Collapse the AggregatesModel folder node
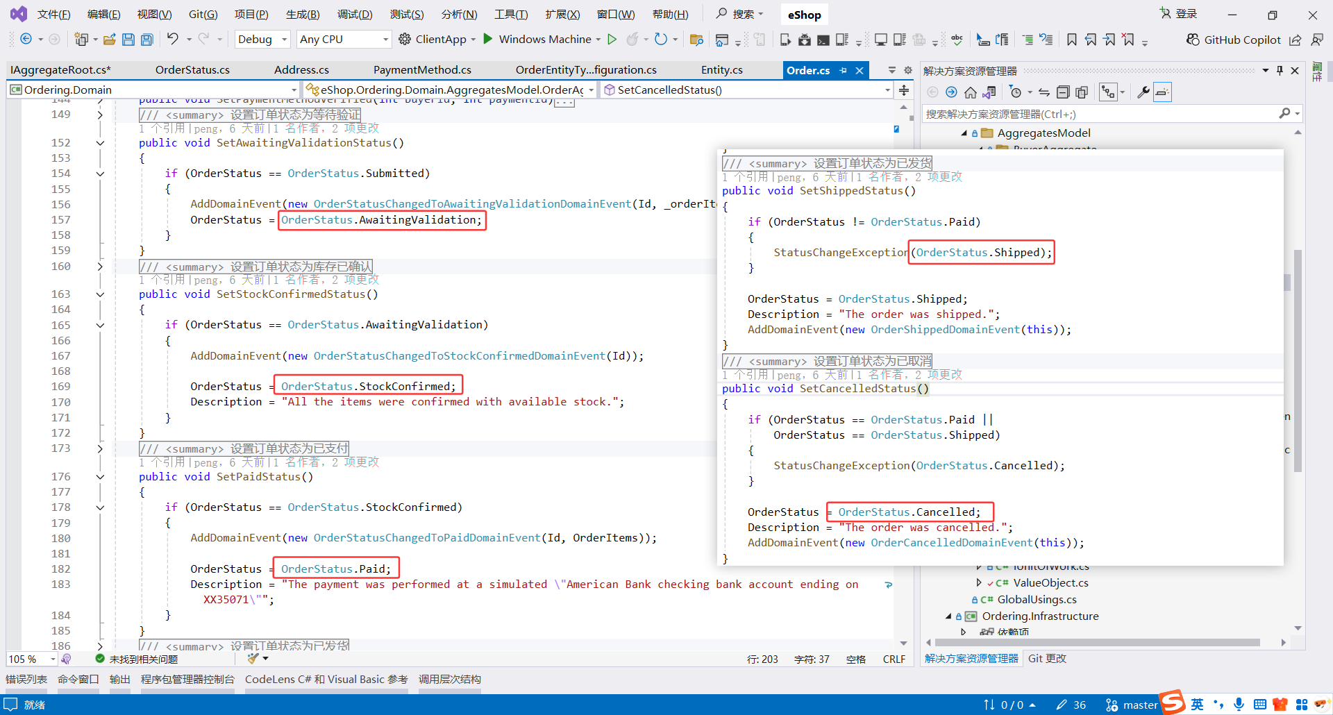The height and width of the screenshot is (715, 1333). (964, 133)
